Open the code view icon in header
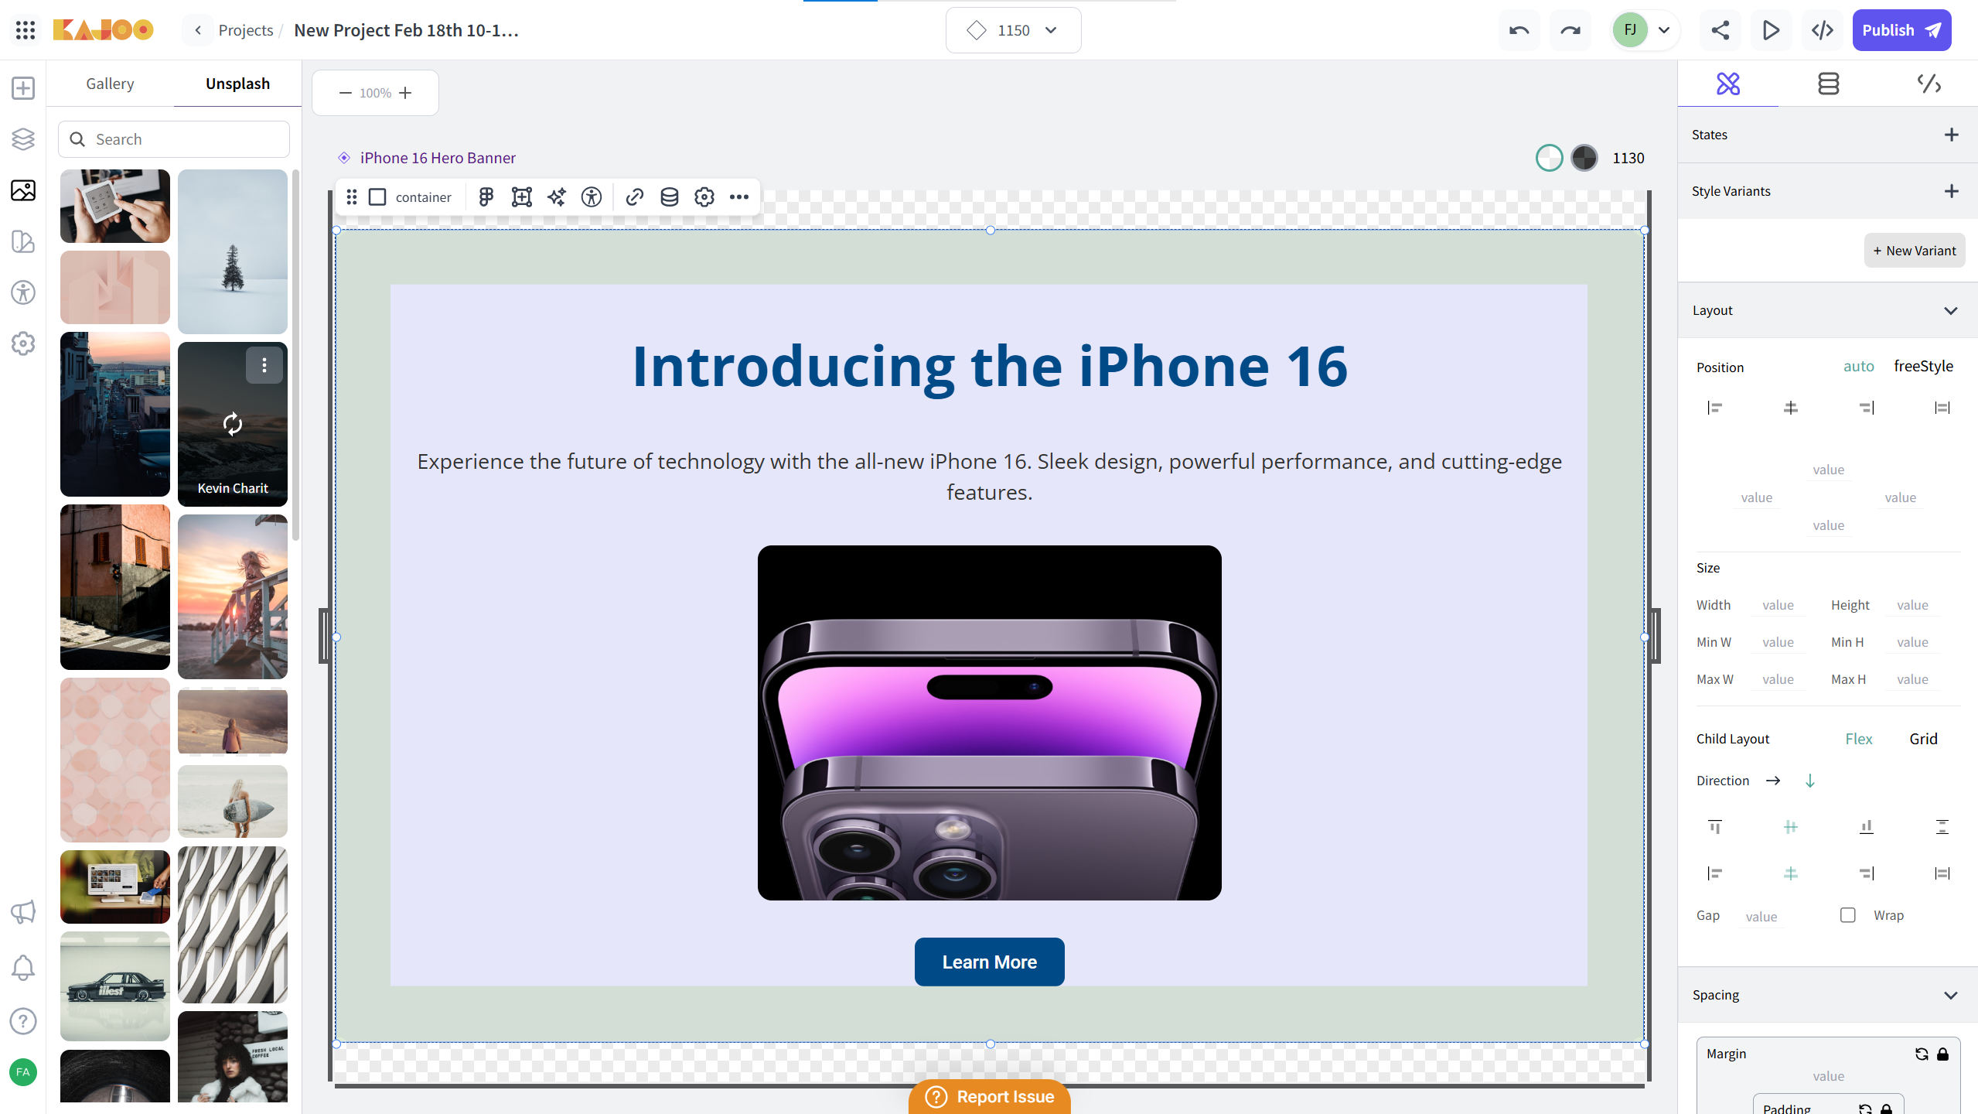1978x1114 pixels. point(1822,30)
